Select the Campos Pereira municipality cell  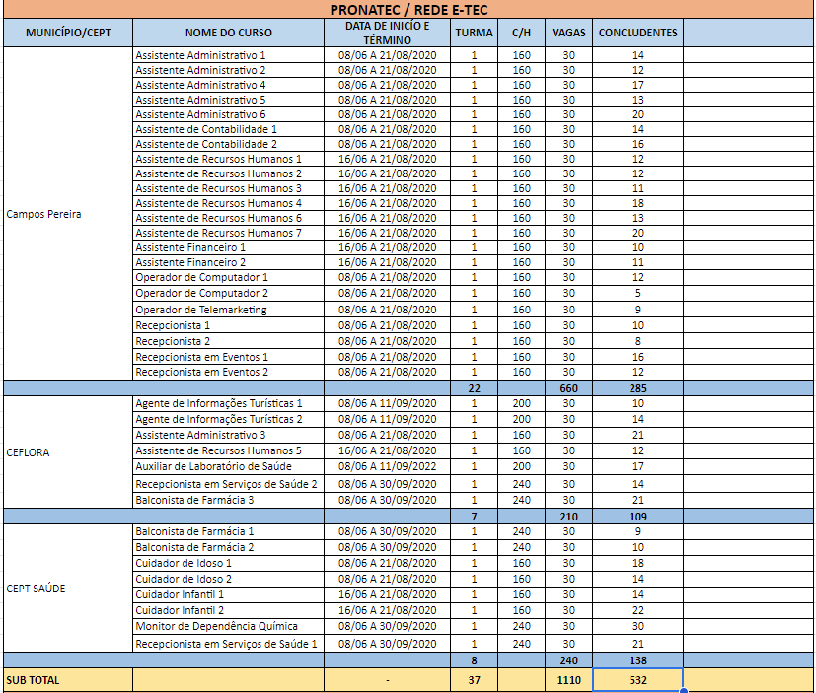pyautogui.click(x=67, y=213)
